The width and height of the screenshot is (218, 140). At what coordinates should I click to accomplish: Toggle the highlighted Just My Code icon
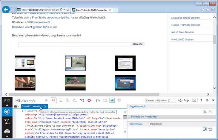click(x=112, y=100)
